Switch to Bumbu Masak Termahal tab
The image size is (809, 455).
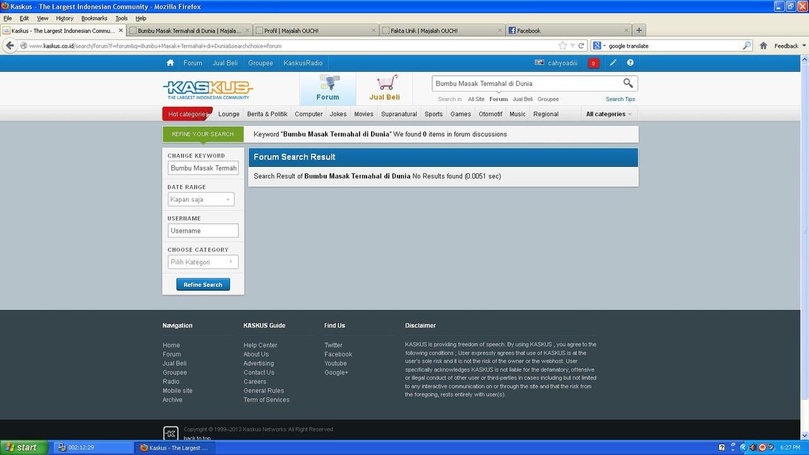189,30
